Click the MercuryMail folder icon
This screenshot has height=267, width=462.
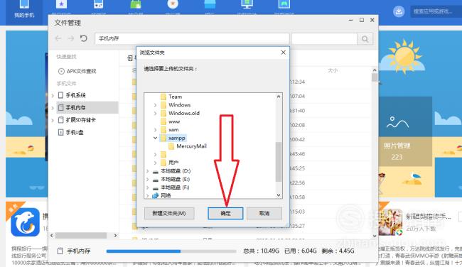point(171,146)
